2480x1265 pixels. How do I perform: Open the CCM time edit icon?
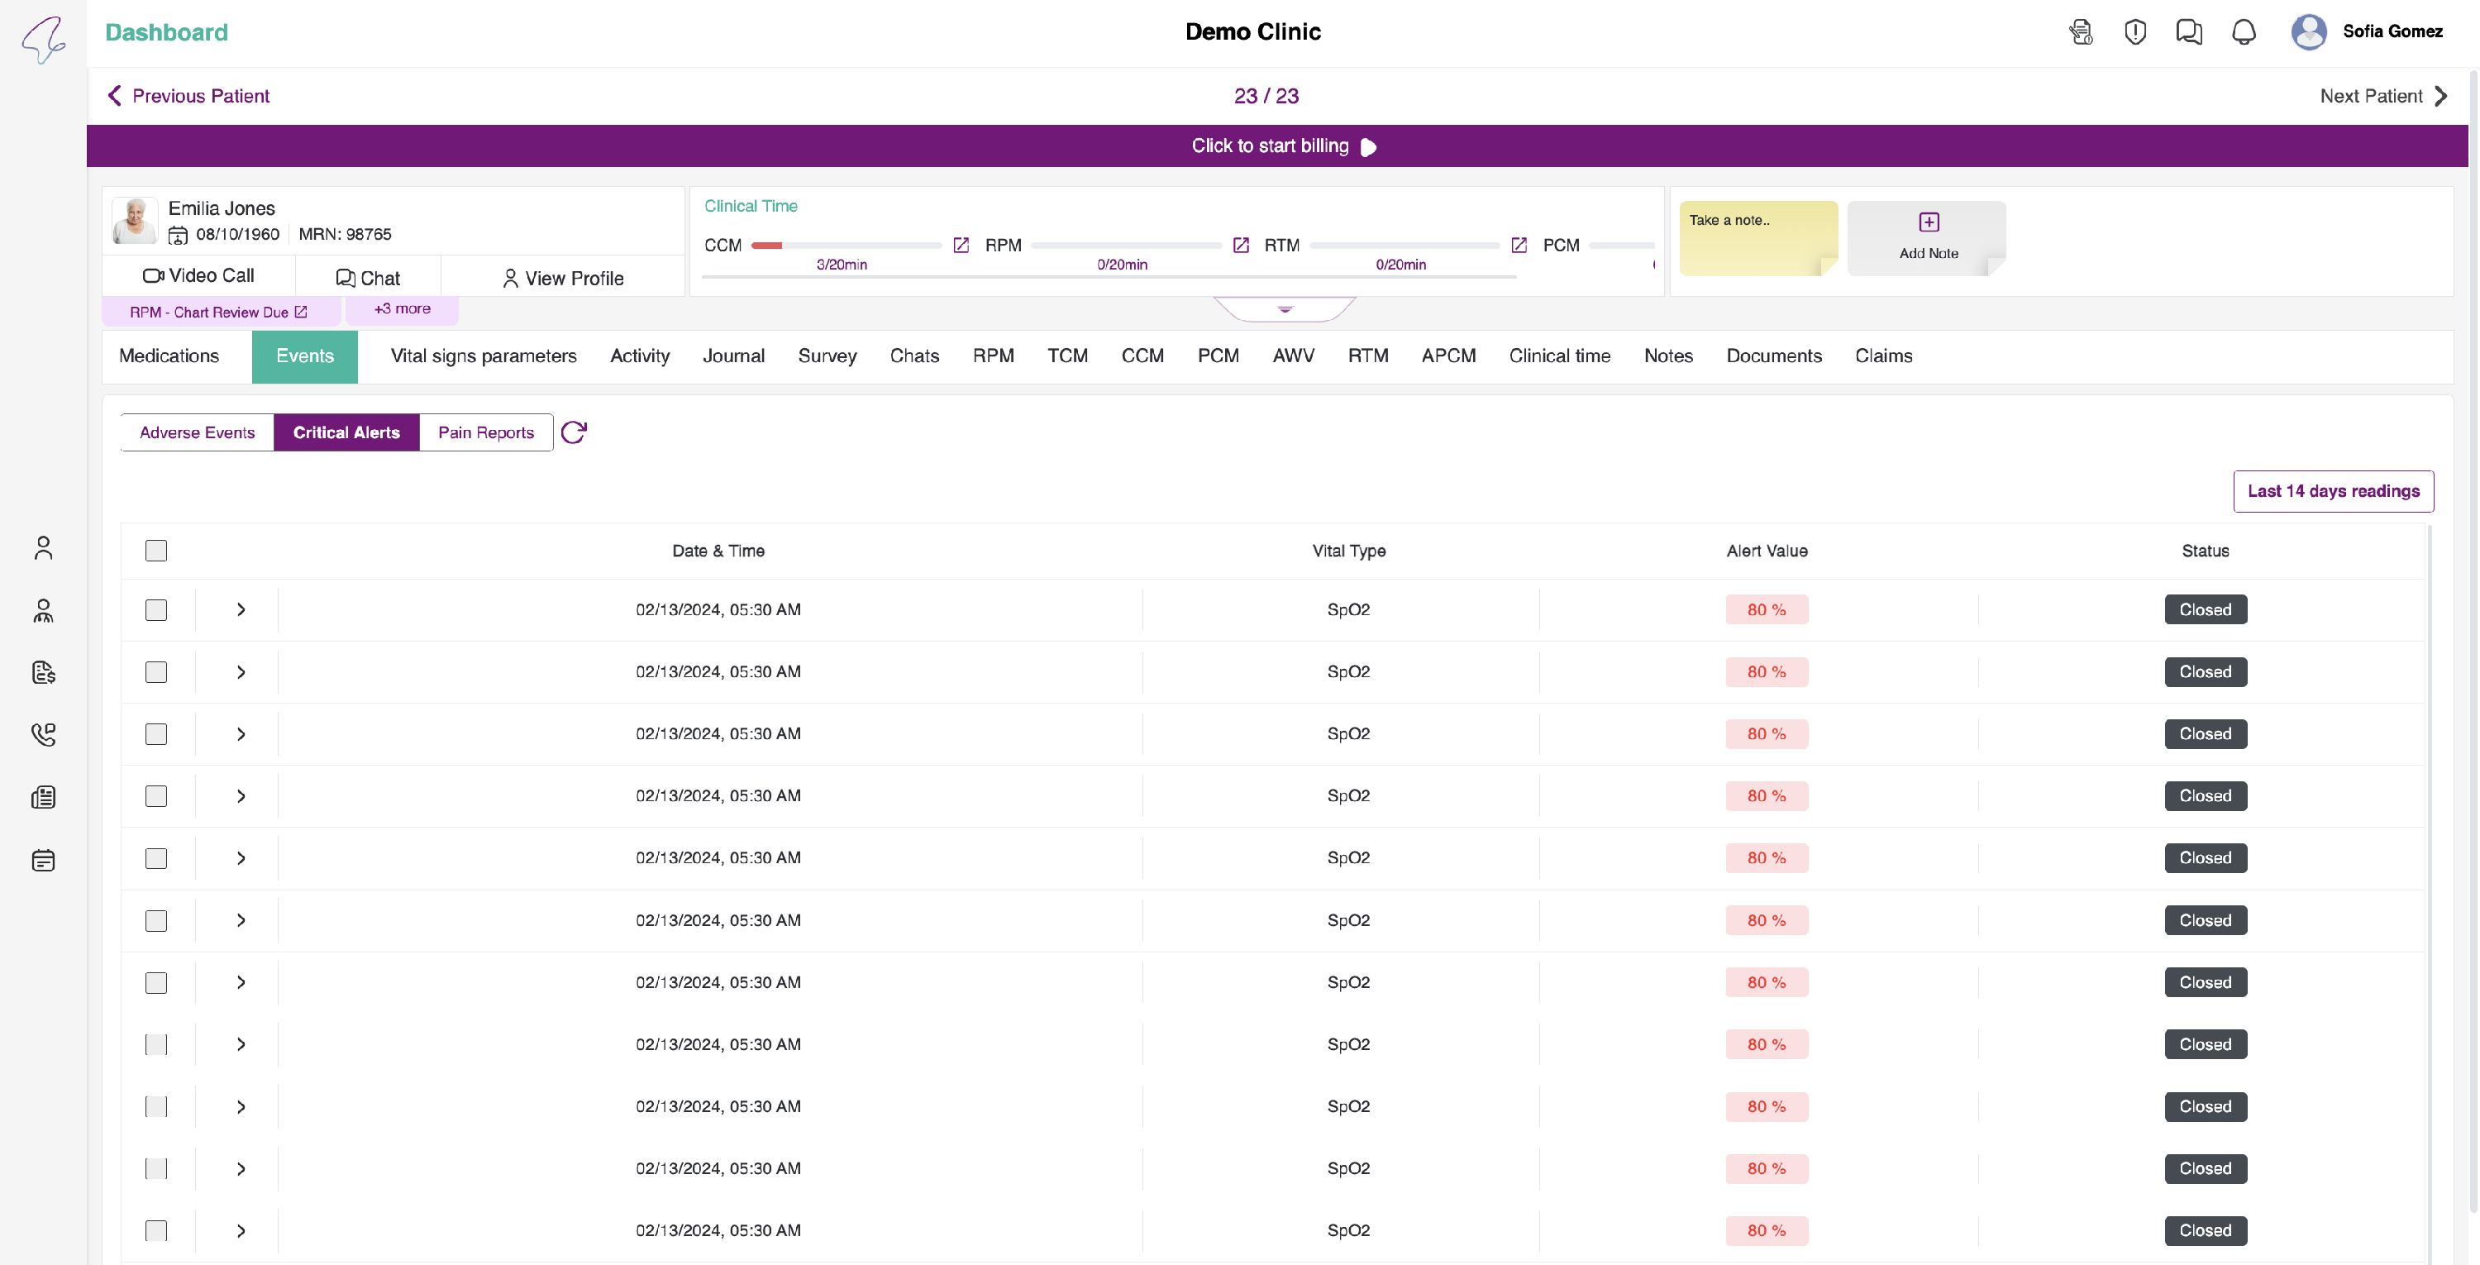(x=961, y=245)
